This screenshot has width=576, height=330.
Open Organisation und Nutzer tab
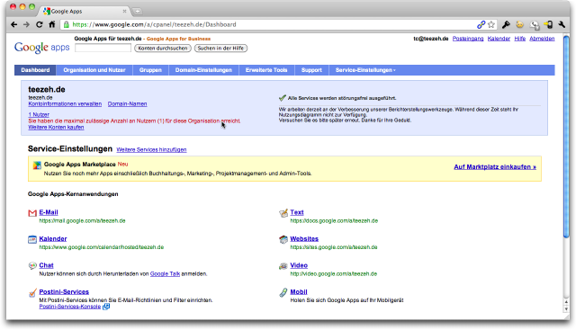(94, 70)
